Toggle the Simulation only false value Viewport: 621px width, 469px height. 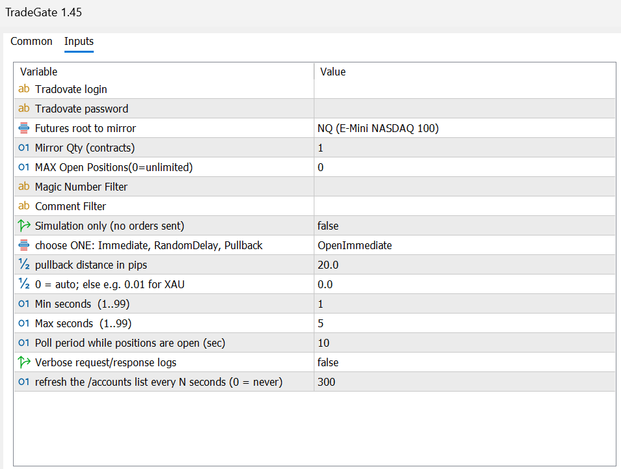328,226
